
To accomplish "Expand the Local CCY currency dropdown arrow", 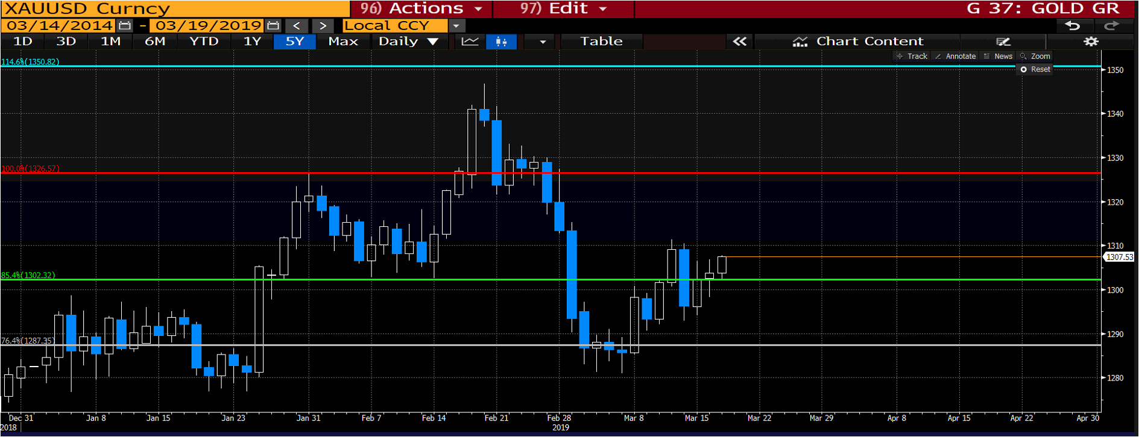I will [456, 26].
